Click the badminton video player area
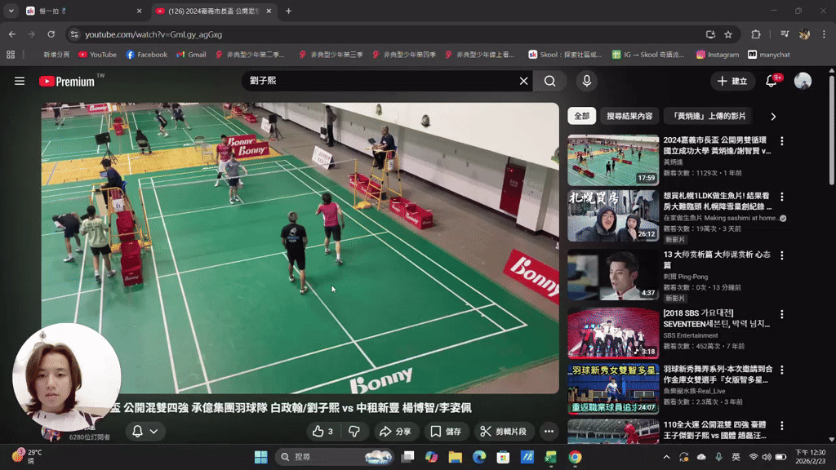836x470 pixels. click(x=300, y=248)
